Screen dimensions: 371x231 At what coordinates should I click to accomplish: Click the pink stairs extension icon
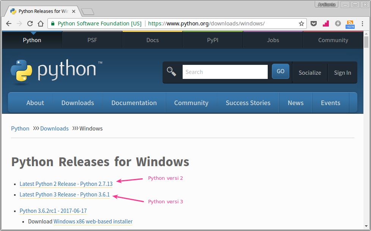click(325, 23)
